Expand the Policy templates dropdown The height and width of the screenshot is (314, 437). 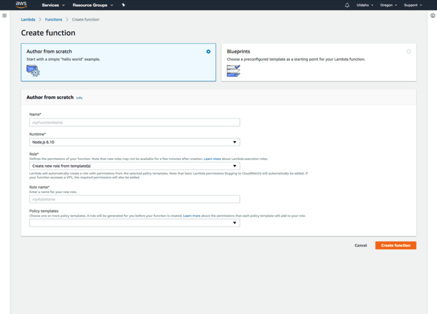[x=135, y=223]
